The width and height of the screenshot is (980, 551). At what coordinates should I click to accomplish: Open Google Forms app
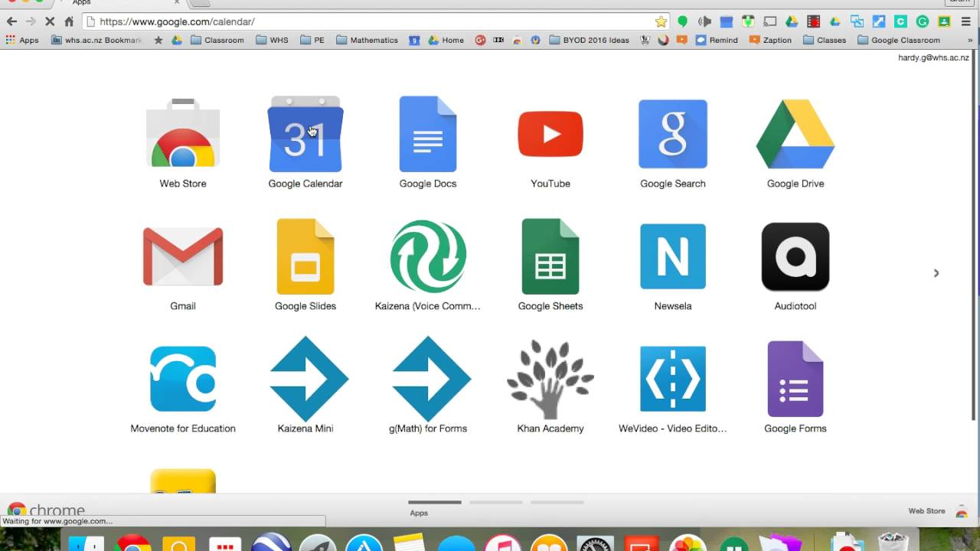tap(795, 388)
